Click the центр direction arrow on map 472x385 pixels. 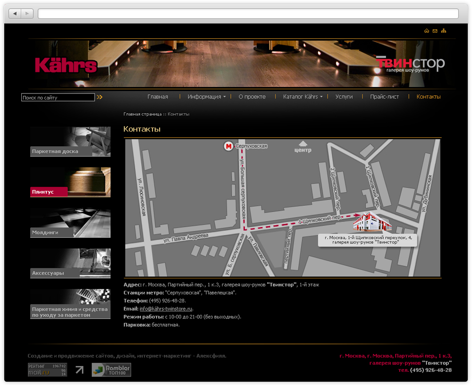click(x=303, y=143)
